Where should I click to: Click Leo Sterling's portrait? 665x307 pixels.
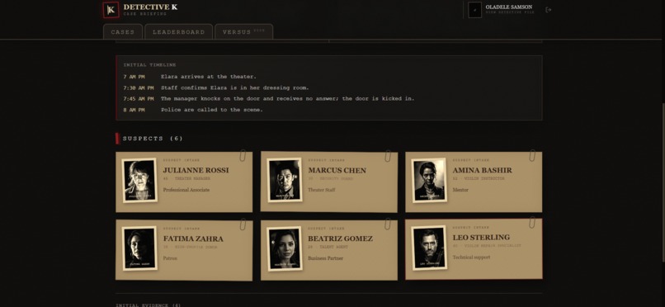pos(429,248)
